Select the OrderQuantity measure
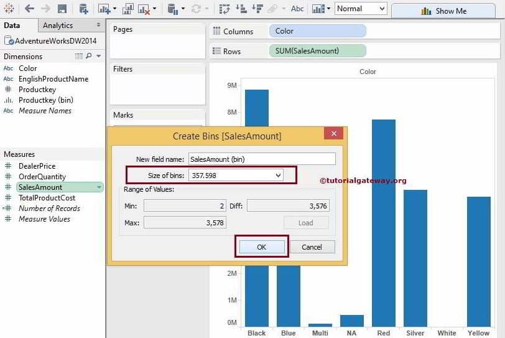The width and height of the screenshot is (505, 338). click(x=42, y=177)
